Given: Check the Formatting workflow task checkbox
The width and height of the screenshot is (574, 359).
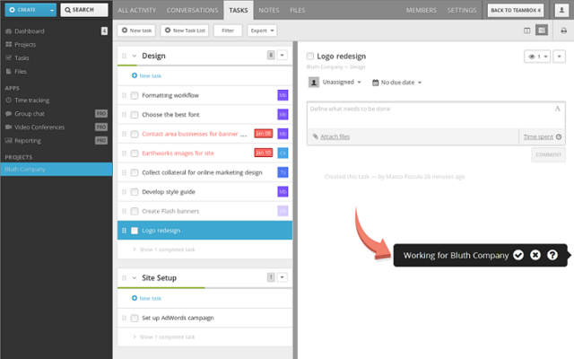Looking at the screenshot, I should click(x=135, y=95).
